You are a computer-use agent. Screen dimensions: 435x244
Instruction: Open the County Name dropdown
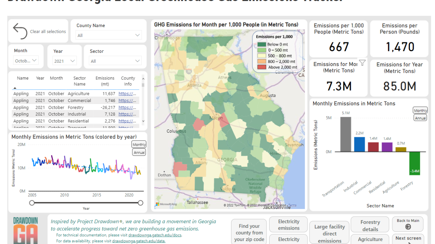click(x=109, y=35)
